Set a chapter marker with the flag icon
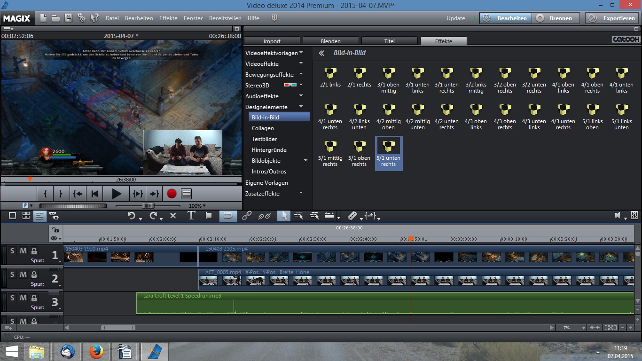The width and height of the screenshot is (642, 361). click(209, 216)
